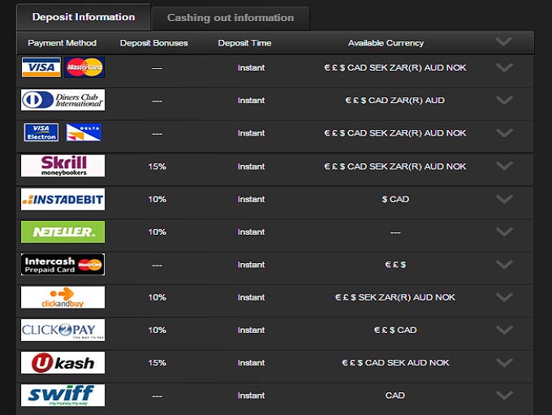This screenshot has width=552, height=415.
Task: Select the Swiff payment logo
Action: [63, 396]
